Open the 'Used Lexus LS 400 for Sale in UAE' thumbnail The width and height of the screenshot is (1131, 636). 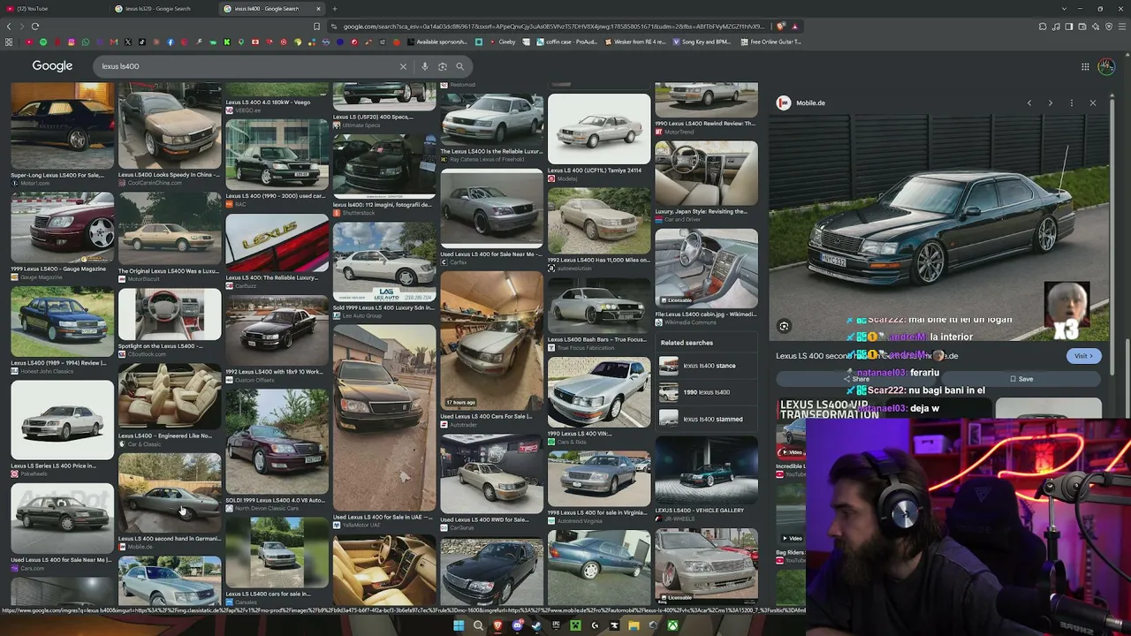tap(384, 418)
